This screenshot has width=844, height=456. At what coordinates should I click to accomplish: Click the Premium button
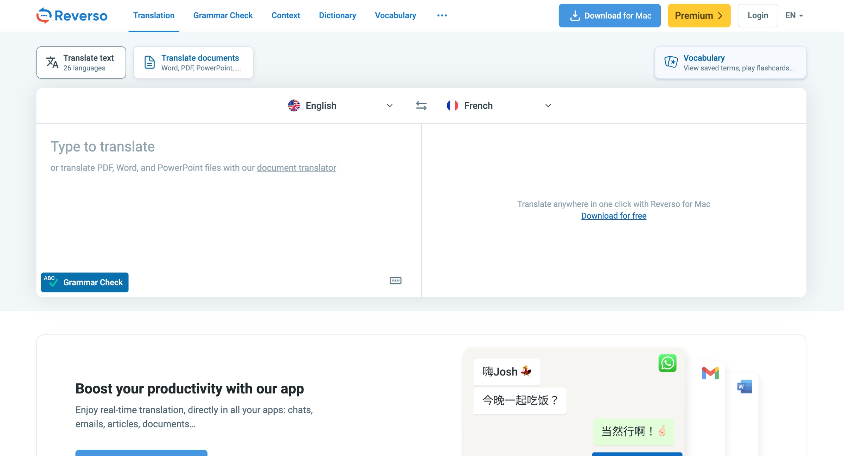coord(699,15)
